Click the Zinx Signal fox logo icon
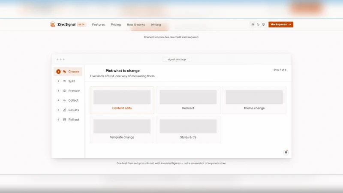Screen dimensions: 343x193 52,24
